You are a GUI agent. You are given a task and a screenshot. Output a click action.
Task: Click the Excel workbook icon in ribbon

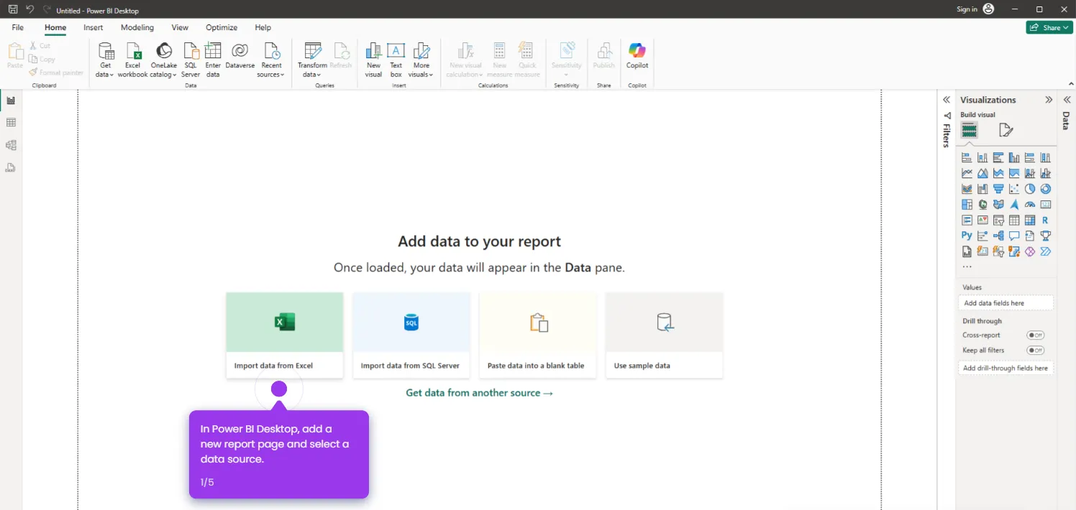[133, 51]
